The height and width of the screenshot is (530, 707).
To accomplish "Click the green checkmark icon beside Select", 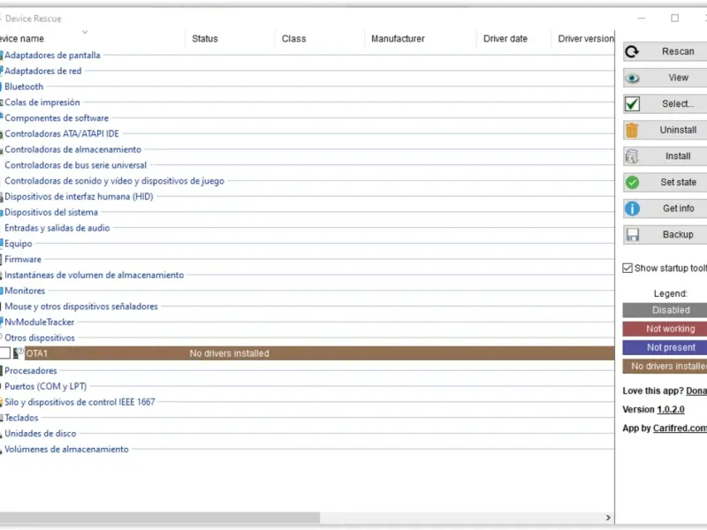I will click(x=632, y=104).
